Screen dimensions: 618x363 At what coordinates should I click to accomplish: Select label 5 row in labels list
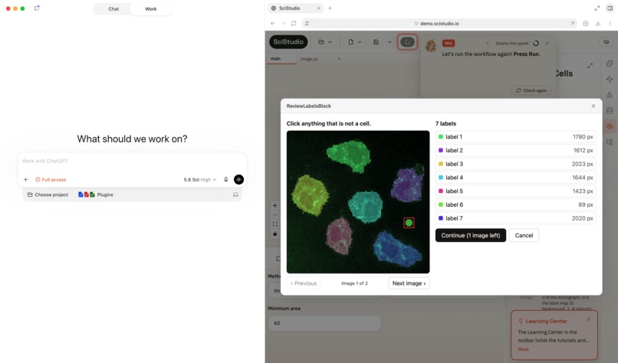(515, 191)
